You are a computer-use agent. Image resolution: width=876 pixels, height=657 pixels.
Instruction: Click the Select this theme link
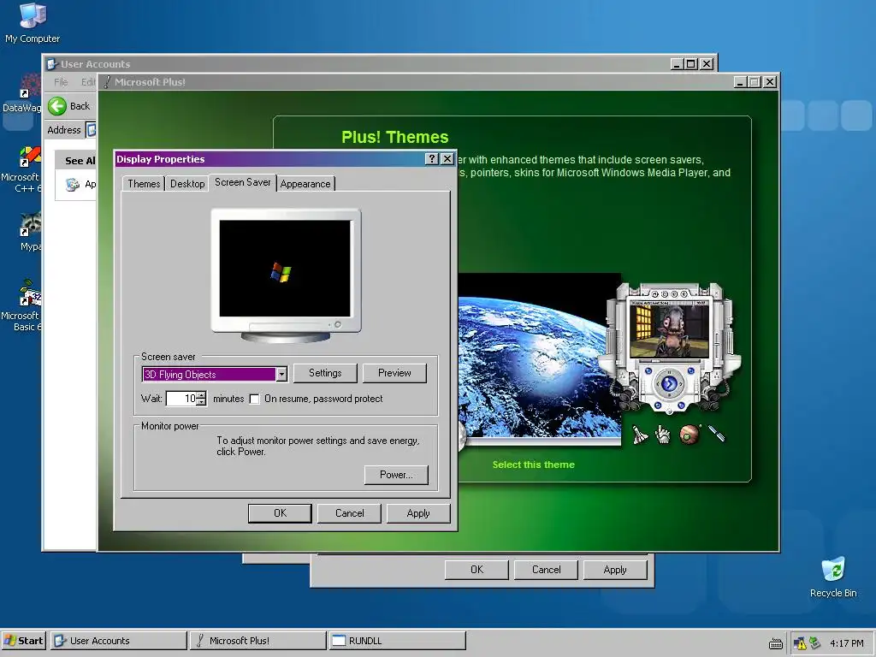click(534, 465)
